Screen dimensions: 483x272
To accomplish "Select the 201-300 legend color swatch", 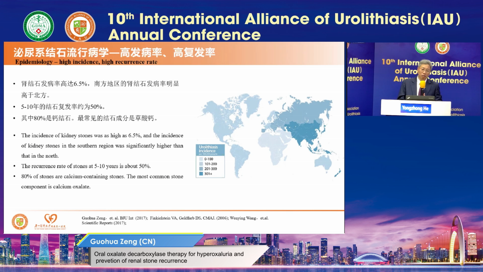I will (201, 169).
